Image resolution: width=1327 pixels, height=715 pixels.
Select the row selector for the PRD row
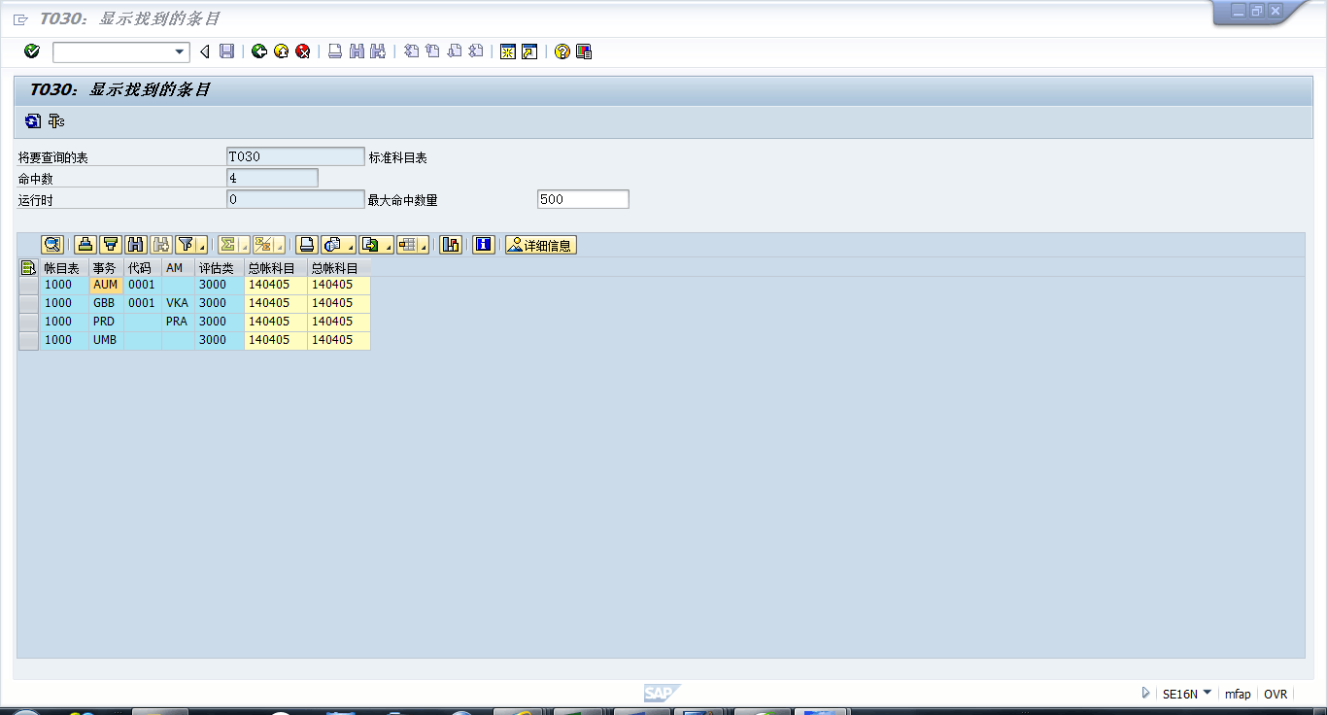(28, 322)
